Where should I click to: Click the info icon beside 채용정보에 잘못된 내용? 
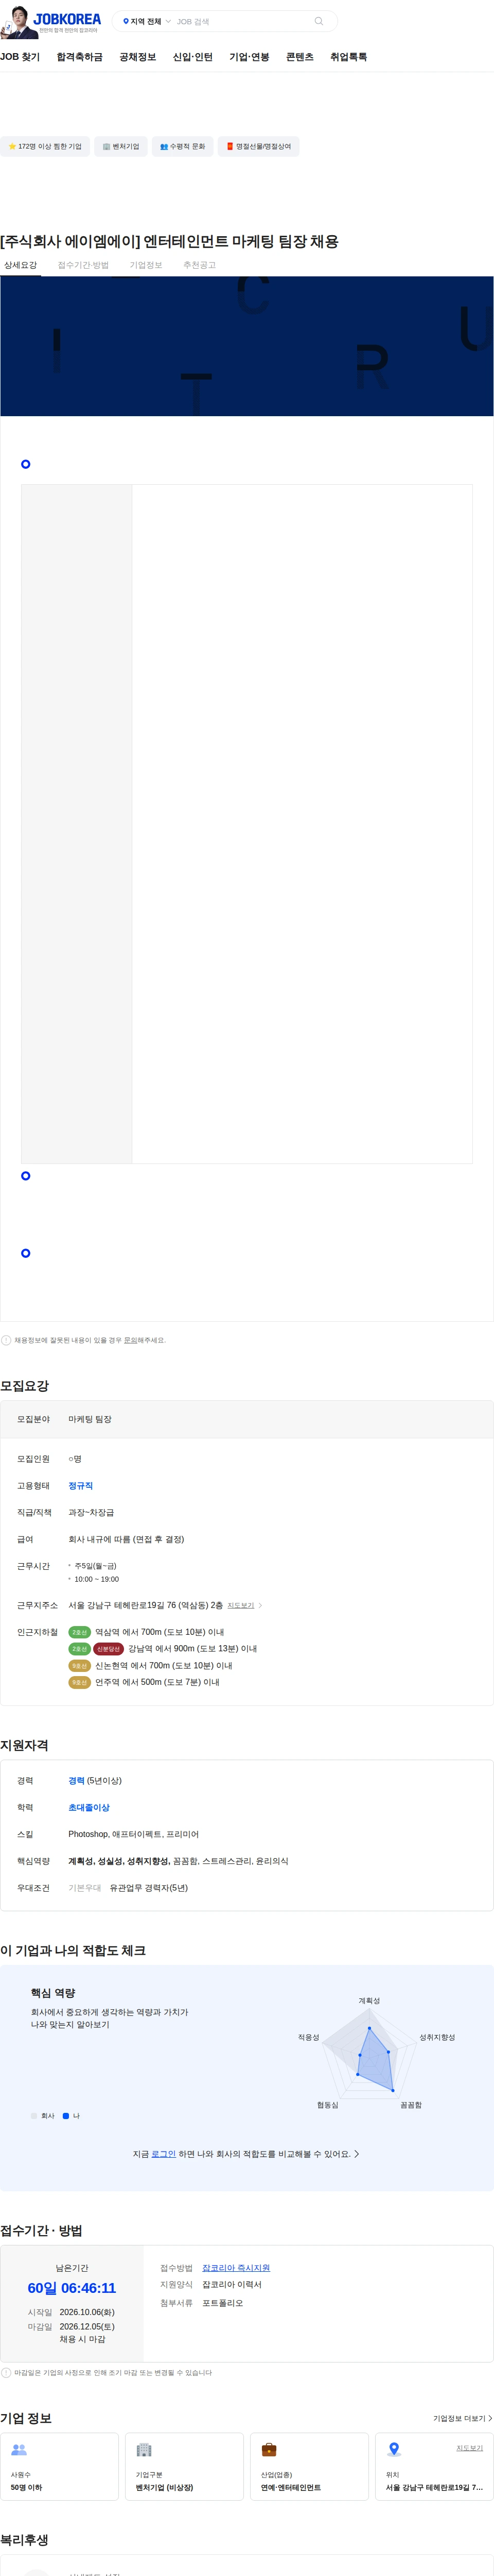(6, 1340)
